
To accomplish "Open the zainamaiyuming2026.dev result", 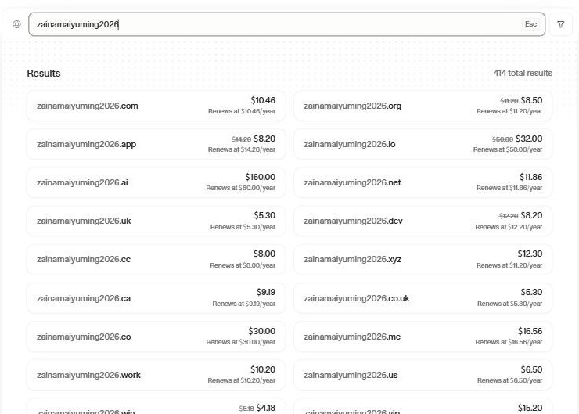I will [x=423, y=221].
